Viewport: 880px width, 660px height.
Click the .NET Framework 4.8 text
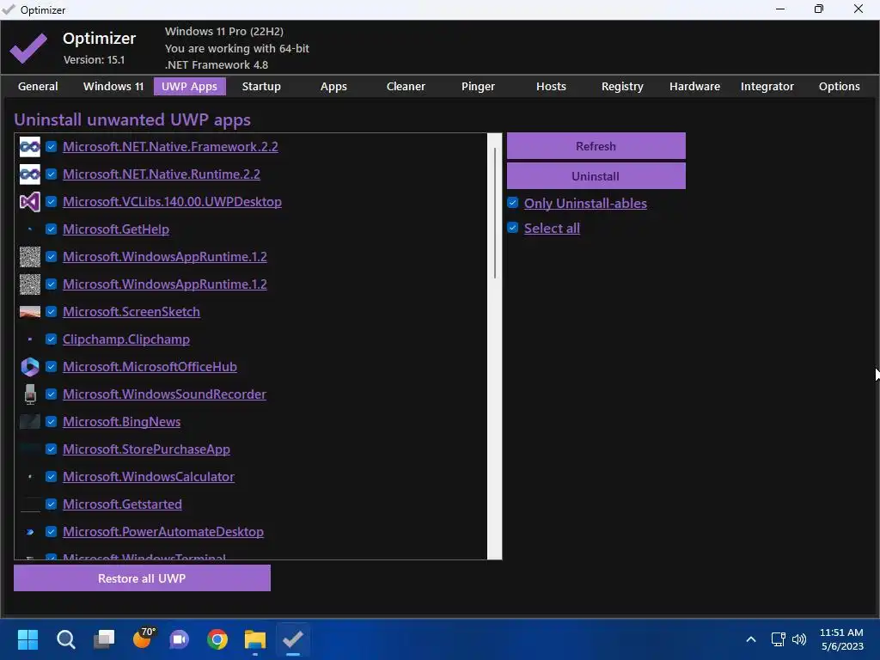click(x=217, y=64)
